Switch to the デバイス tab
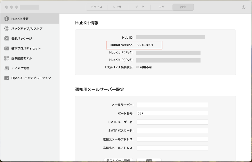252x162 pixels. pos(97,7)
